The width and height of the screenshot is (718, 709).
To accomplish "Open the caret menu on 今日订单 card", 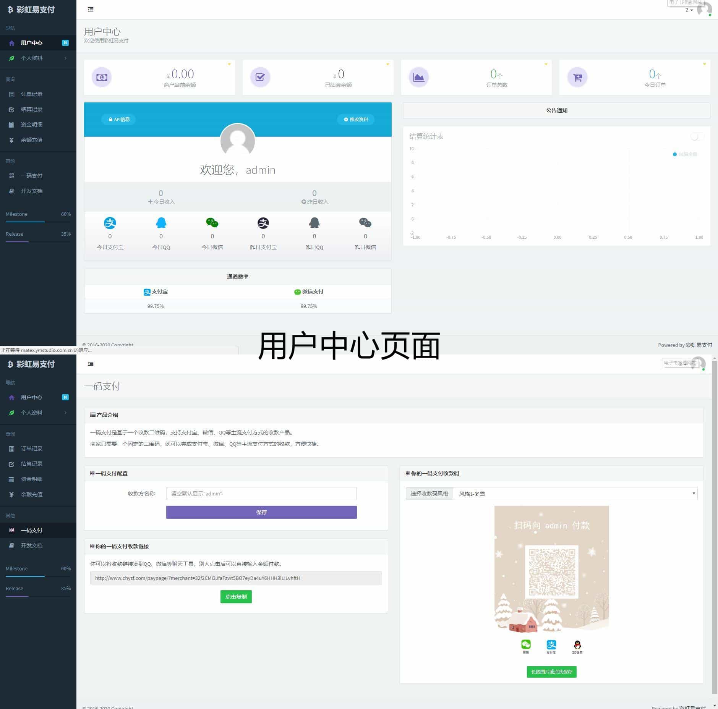I will [704, 64].
